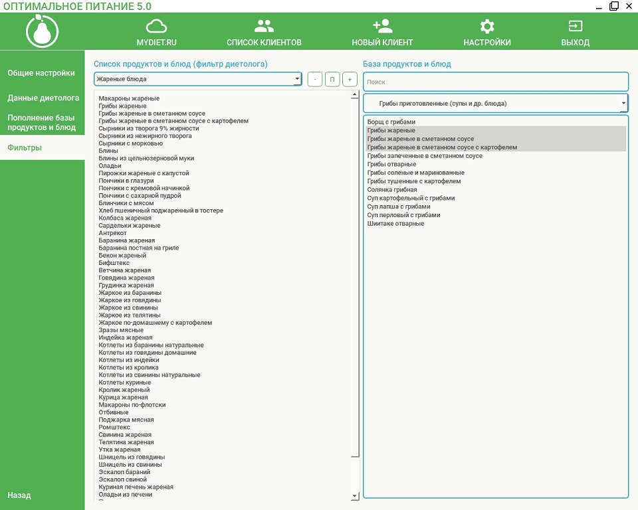
Task: Select 'Суп картофельный с грибами'
Action: click(x=411, y=198)
